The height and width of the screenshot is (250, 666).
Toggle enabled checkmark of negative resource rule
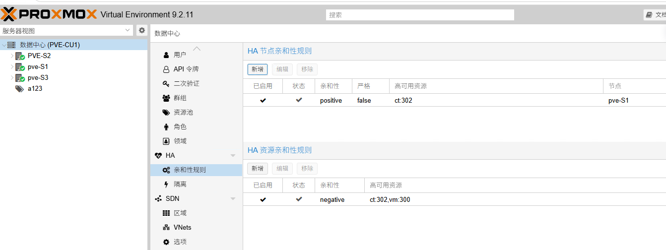[x=263, y=199]
